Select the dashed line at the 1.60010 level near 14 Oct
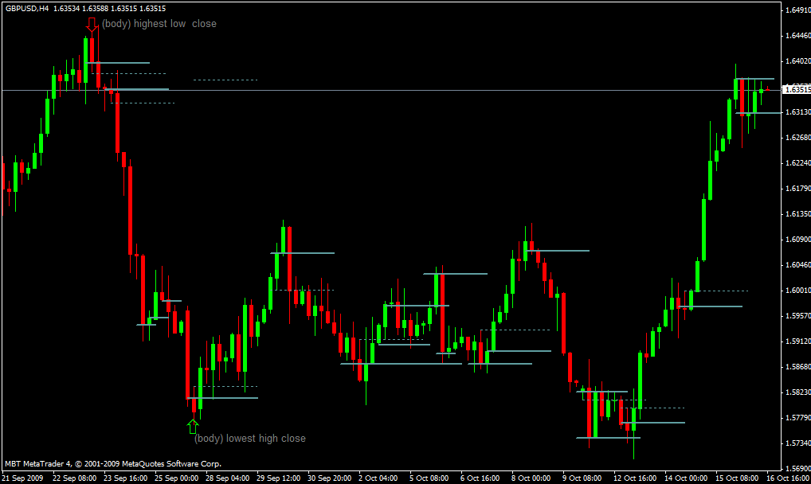 point(716,291)
